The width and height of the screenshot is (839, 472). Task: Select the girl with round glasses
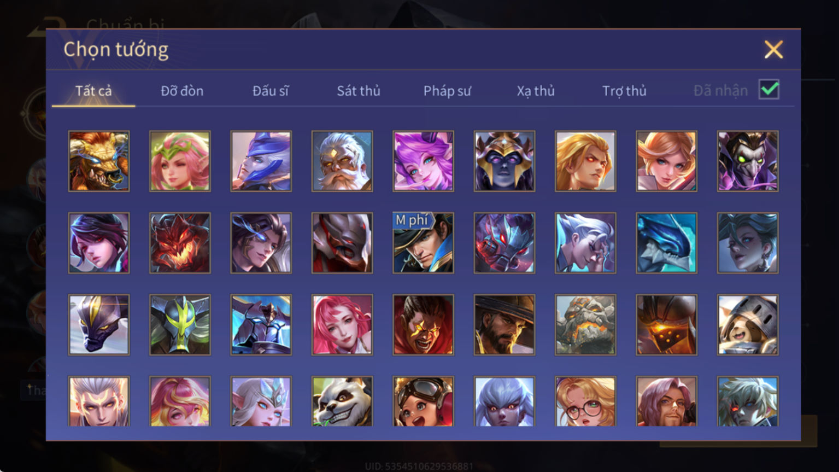click(x=585, y=401)
